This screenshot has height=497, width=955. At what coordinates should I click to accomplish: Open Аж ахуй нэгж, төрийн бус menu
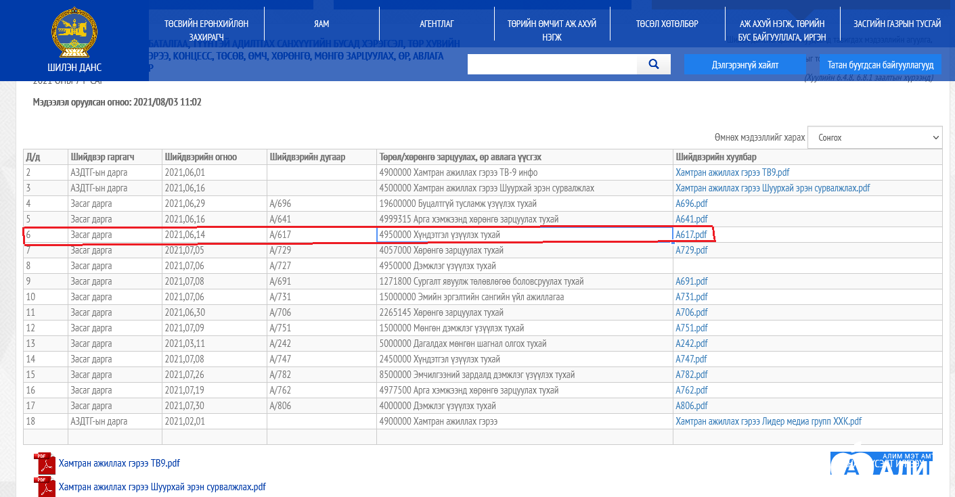coord(782,30)
